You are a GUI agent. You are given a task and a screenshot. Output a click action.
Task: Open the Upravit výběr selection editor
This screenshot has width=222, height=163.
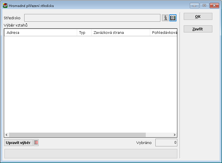18,143
